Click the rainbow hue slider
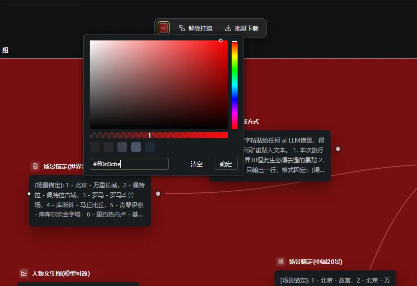417x286 pixels. point(235,85)
